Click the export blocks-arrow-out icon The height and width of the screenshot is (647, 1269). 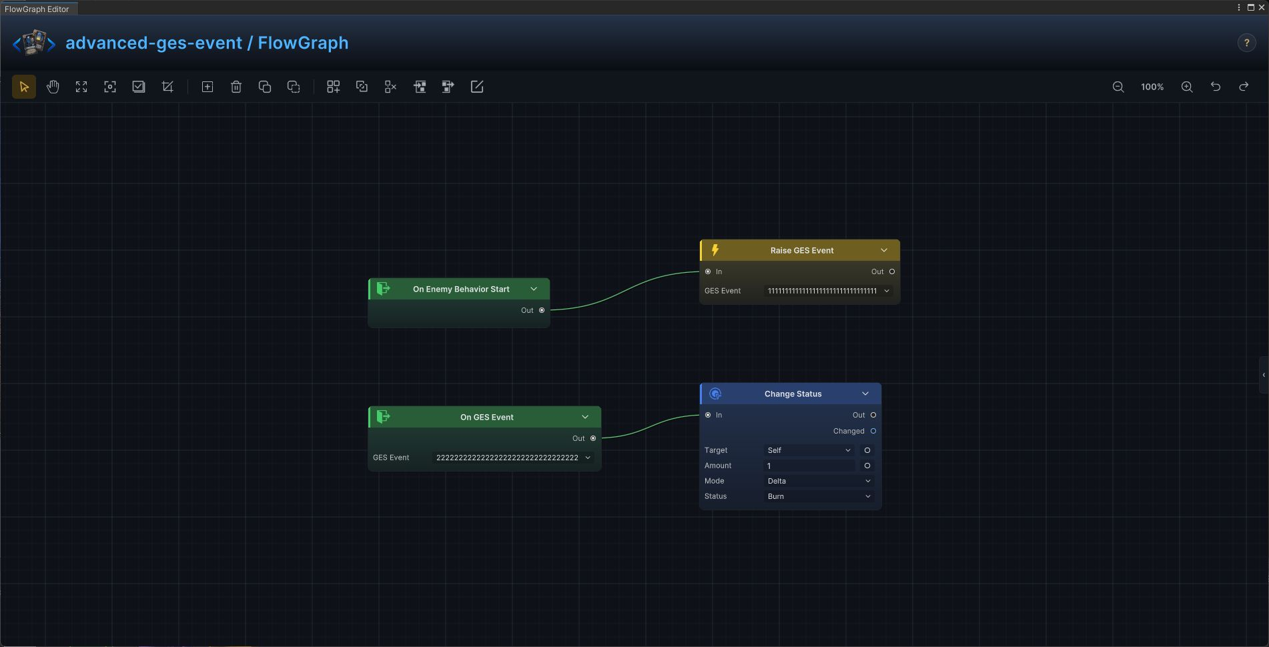pos(448,87)
